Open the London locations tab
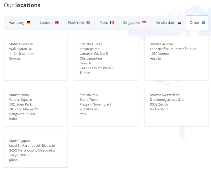Viewport: 211px width, 171px height. 46,23
